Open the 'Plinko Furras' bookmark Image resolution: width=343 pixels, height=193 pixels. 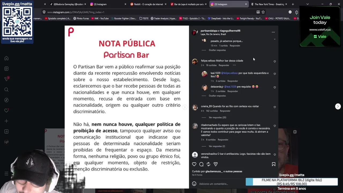(x=81, y=18)
